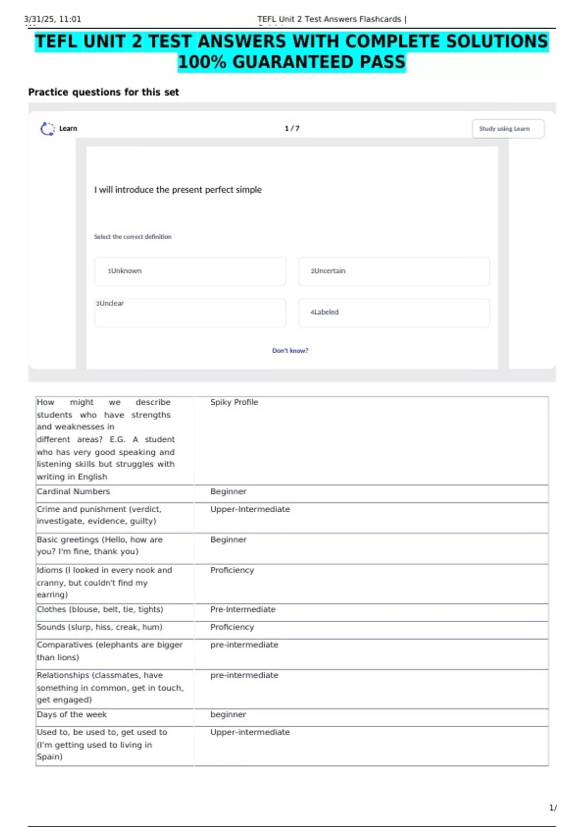
Task: Click the question prompt about present perfect
Action: [x=178, y=190]
